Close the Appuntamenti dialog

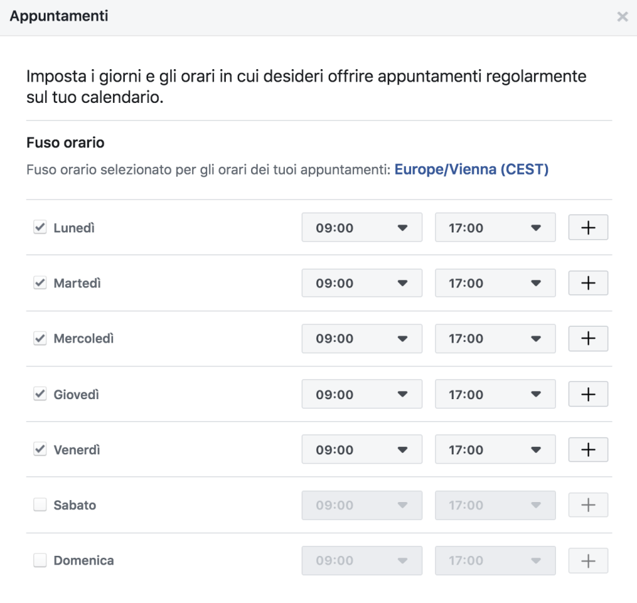pyautogui.click(x=622, y=17)
